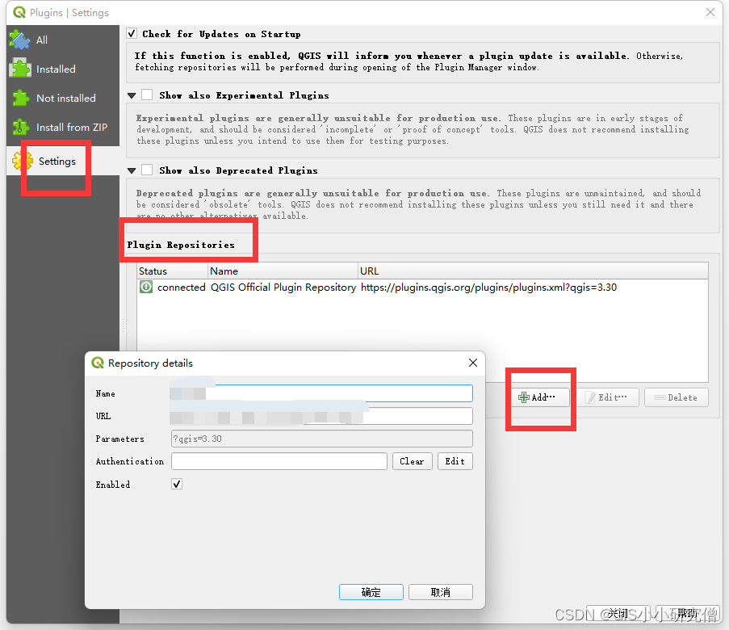Screen dimensions: 729x630
Task: Click the Parameters field showing ?qgis=3.30
Action: click(322, 439)
